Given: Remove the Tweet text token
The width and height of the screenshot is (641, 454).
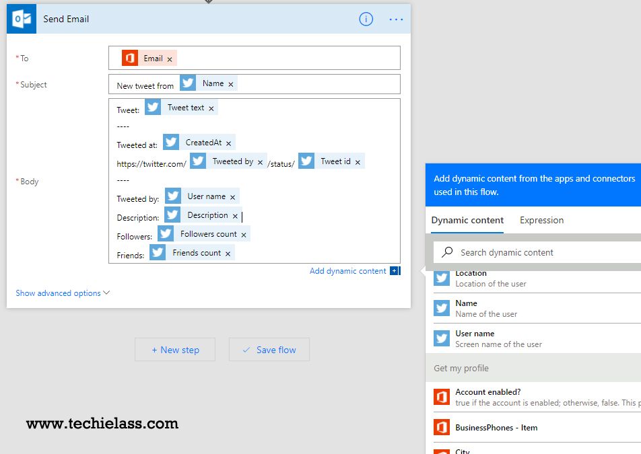Looking at the screenshot, I should click(x=211, y=108).
